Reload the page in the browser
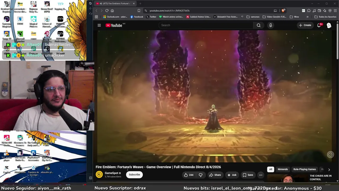The width and height of the screenshot is (339, 191). tap(107, 11)
